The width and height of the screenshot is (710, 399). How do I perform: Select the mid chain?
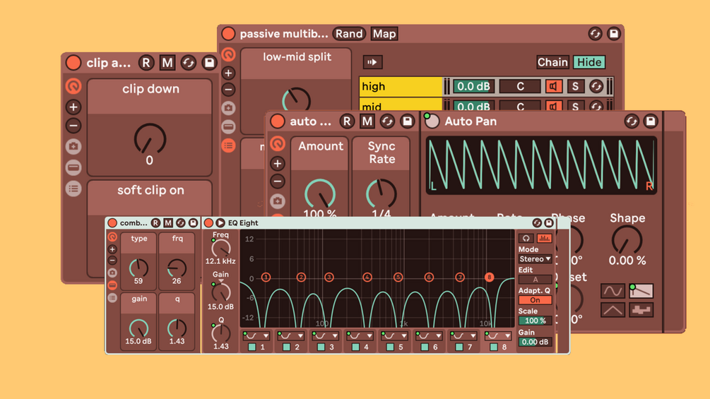point(401,105)
